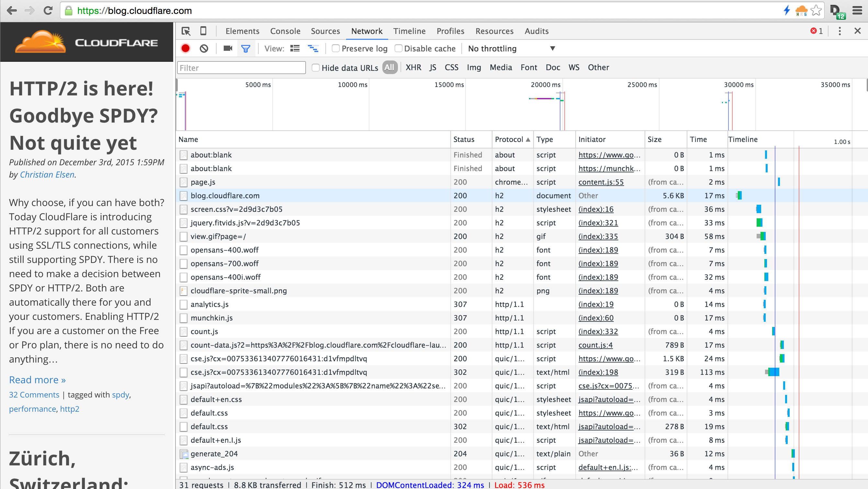This screenshot has height=489, width=868.
Task: Activate the inspect element pointer tool
Action: point(186,31)
